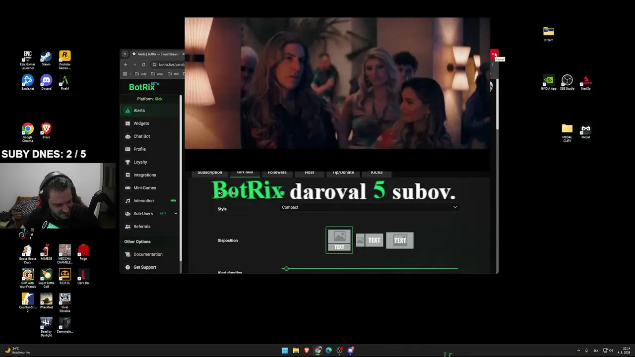
Task: Reload the BotRix page
Action: [143, 64]
